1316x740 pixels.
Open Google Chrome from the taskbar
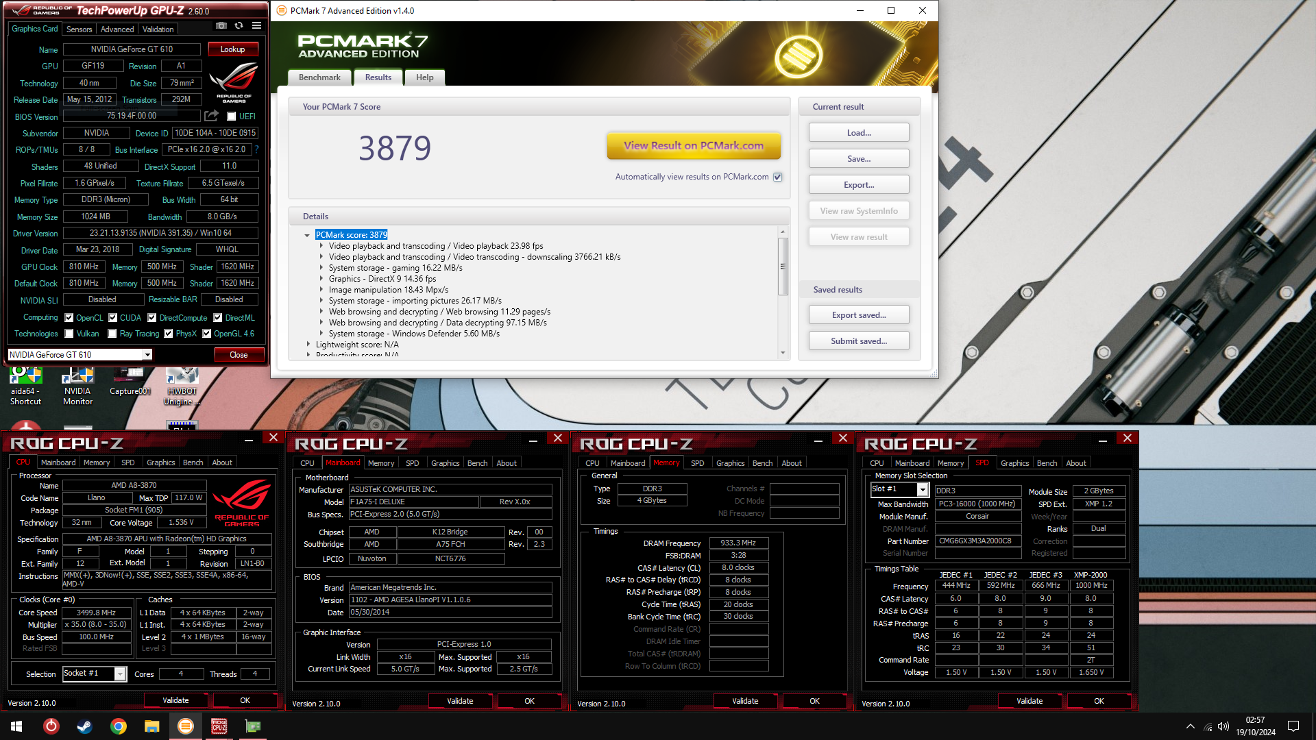pyautogui.click(x=118, y=726)
